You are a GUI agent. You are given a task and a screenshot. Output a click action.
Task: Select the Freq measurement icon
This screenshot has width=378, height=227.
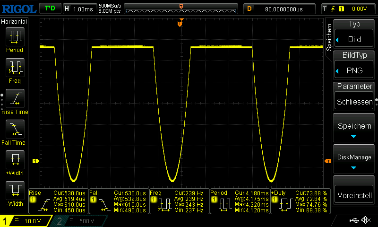(14, 68)
